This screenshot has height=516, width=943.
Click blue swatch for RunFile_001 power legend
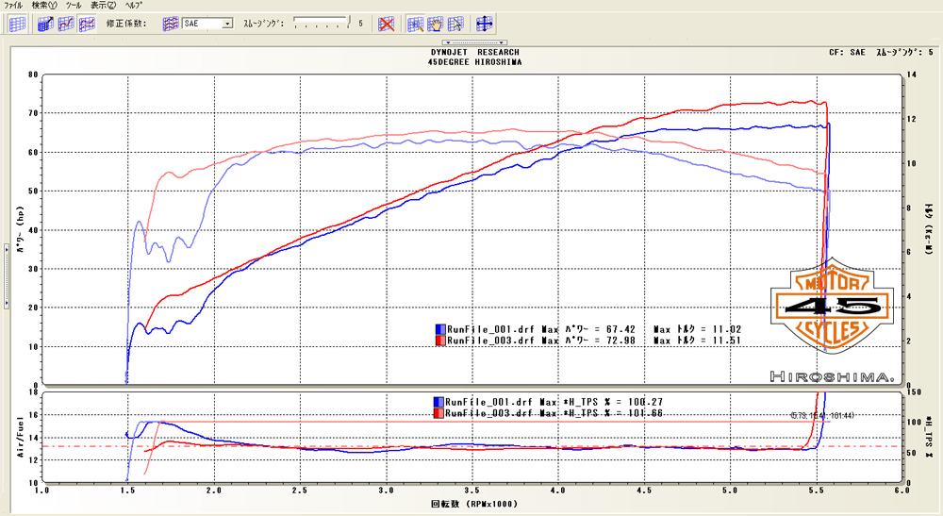439,328
